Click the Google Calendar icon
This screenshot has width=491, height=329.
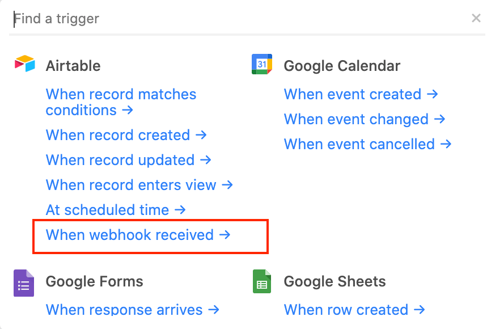[x=262, y=64]
